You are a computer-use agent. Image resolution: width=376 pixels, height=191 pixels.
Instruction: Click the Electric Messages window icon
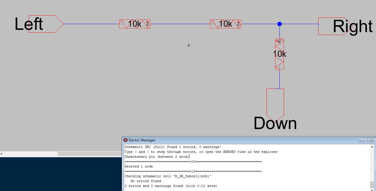coord(126,140)
